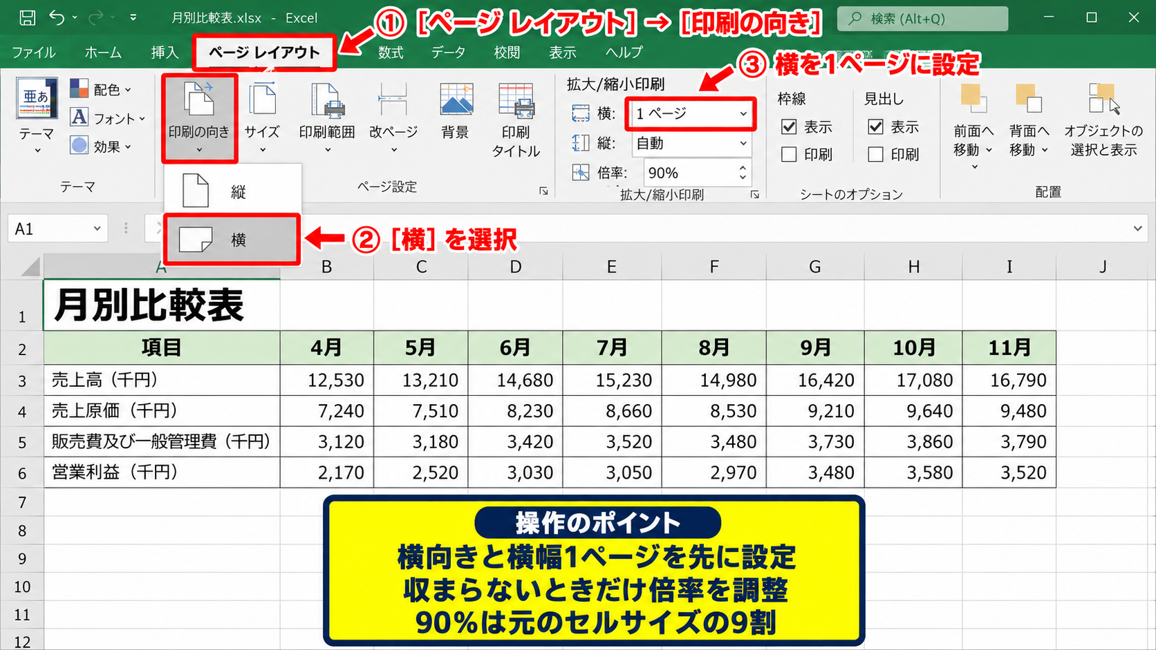Select the 11月 header cell
Viewport: 1156px width, 650px height.
pos(1009,347)
